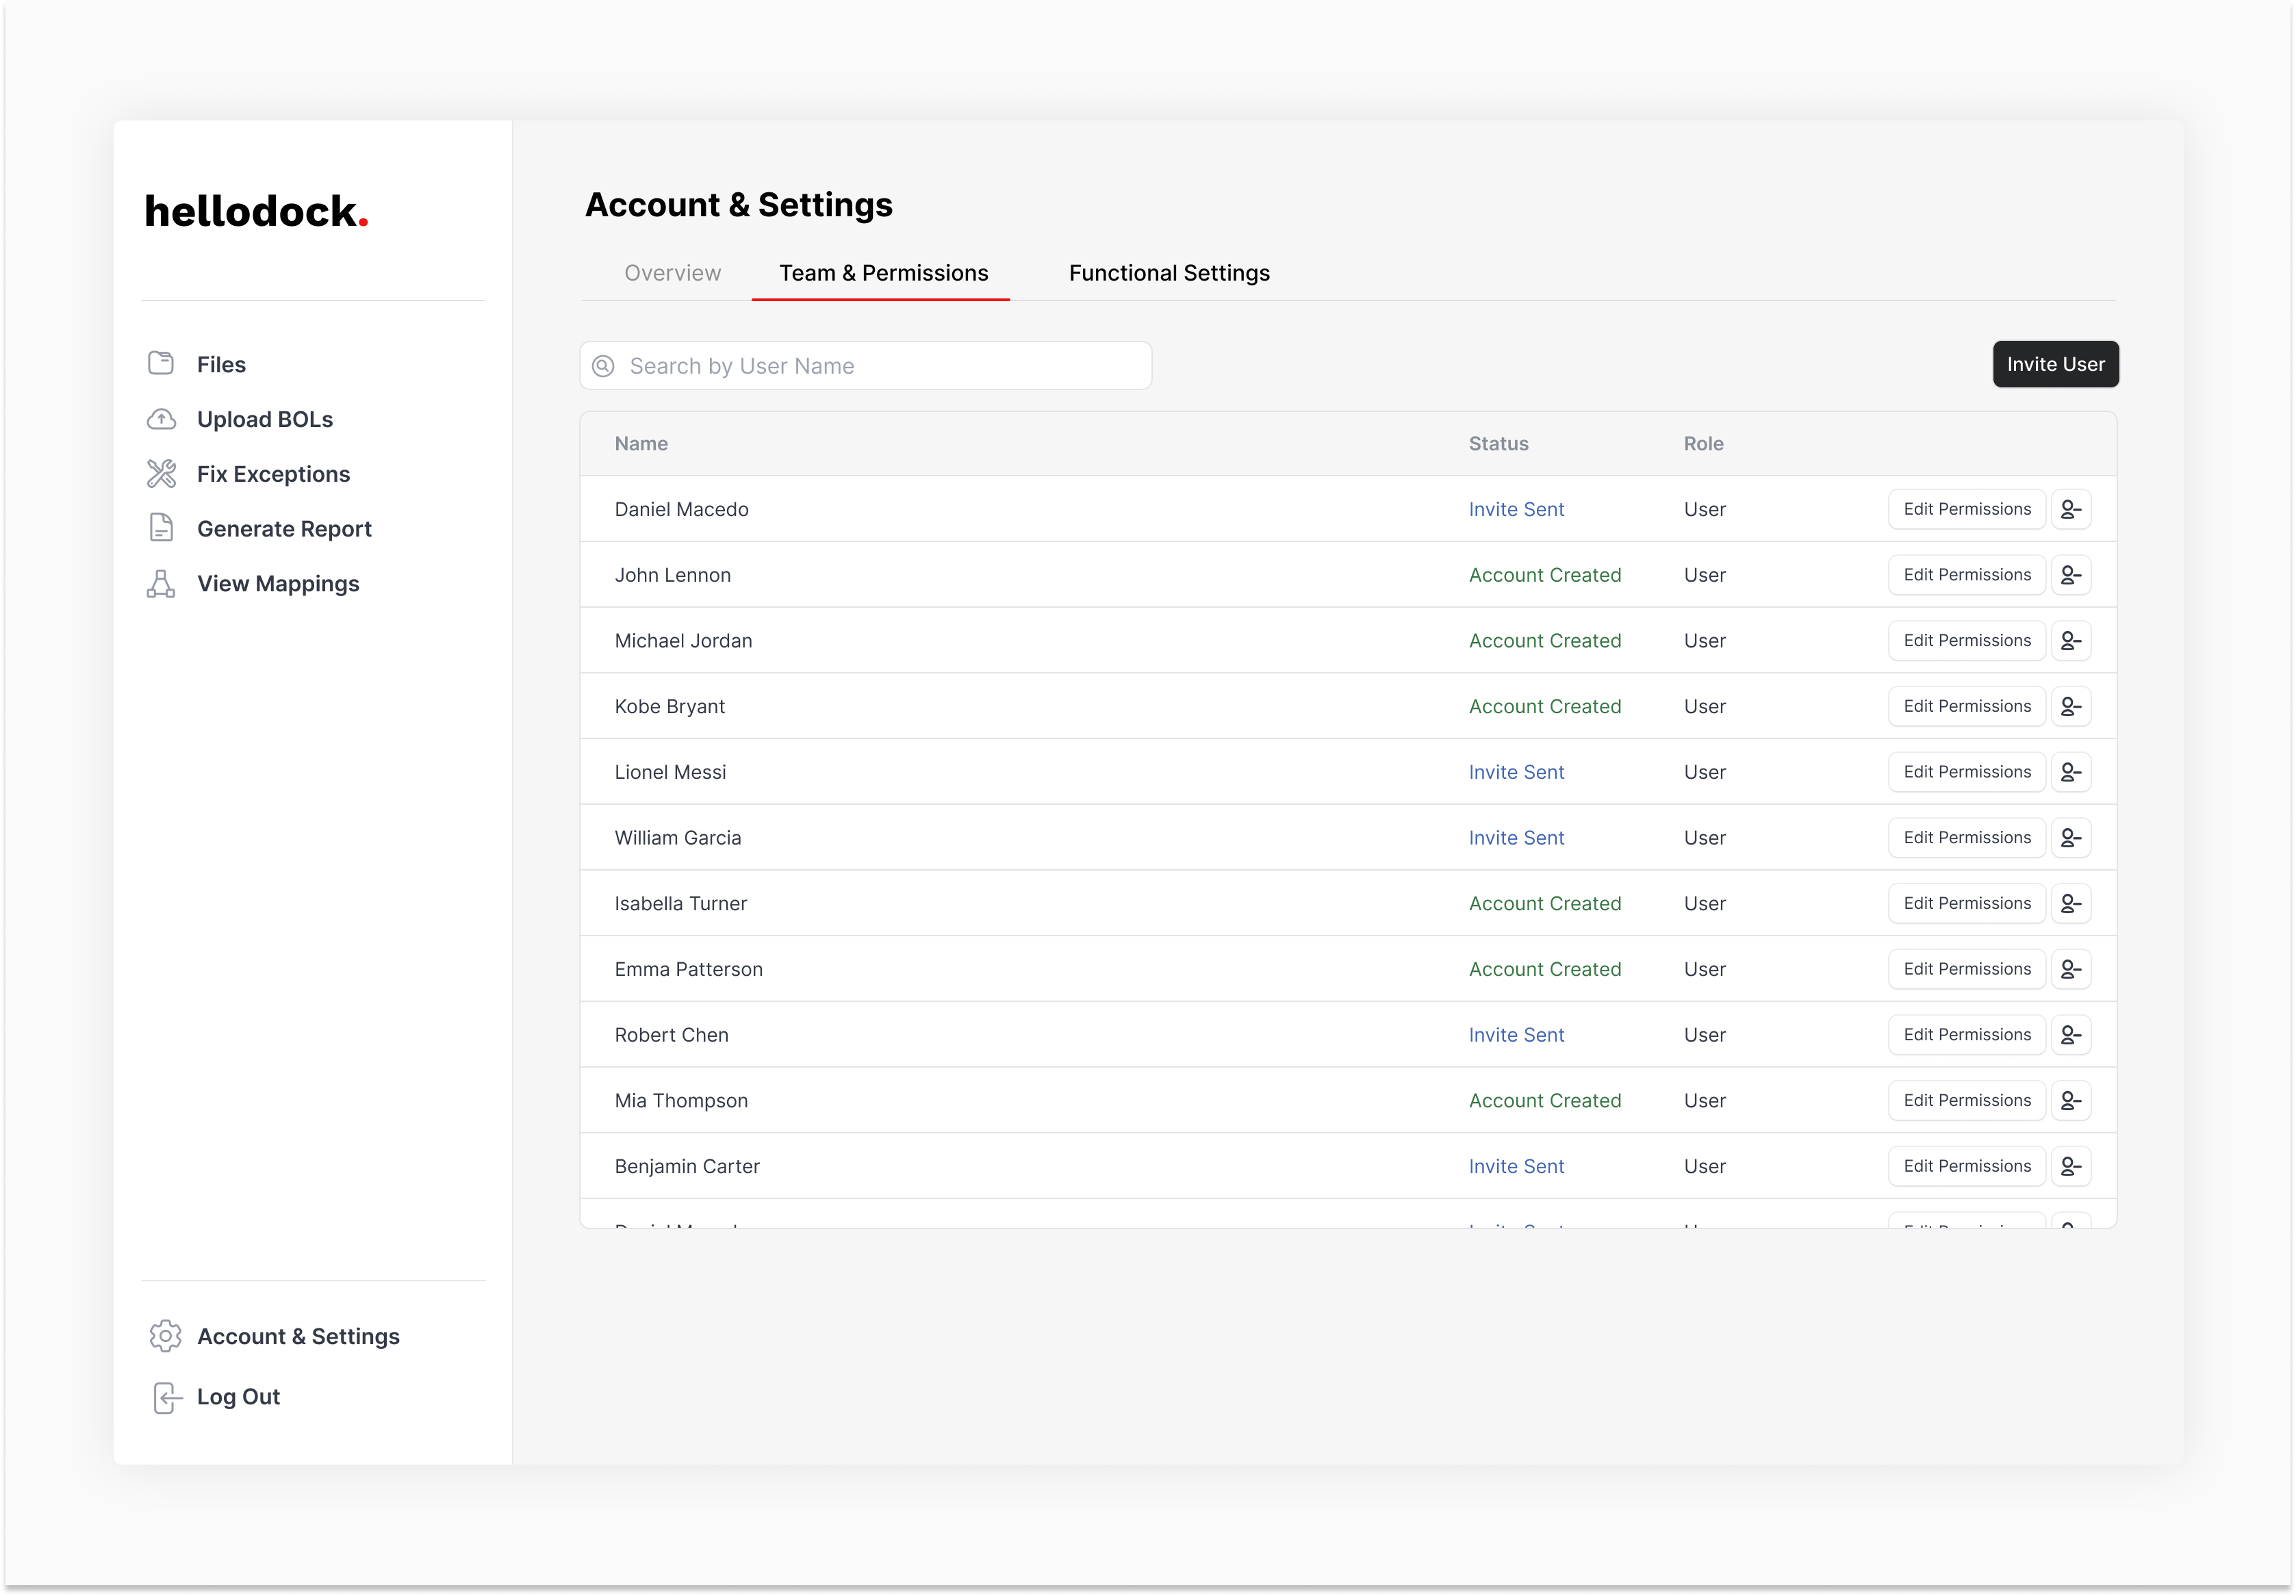Image resolution: width=2296 pixels, height=1596 pixels.
Task: Click the Status column header
Action: pos(1498,443)
